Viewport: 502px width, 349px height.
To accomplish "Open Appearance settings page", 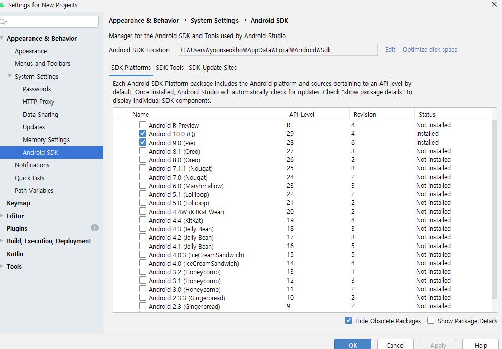I will [x=31, y=51].
